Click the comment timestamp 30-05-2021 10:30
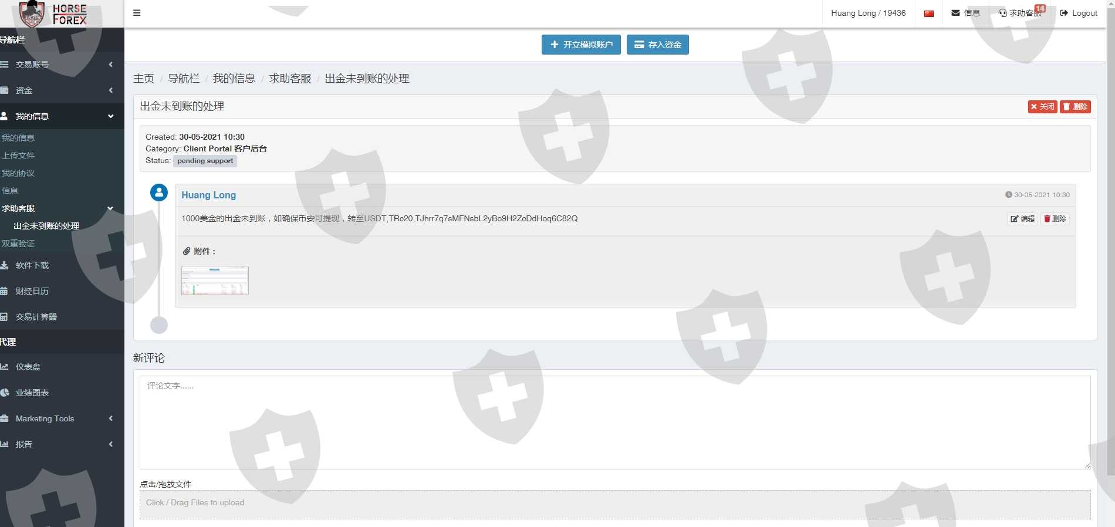This screenshot has width=1115, height=527. click(1038, 195)
